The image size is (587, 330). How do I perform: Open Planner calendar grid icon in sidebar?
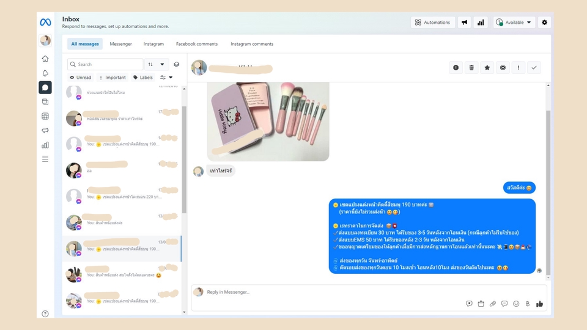click(45, 116)
